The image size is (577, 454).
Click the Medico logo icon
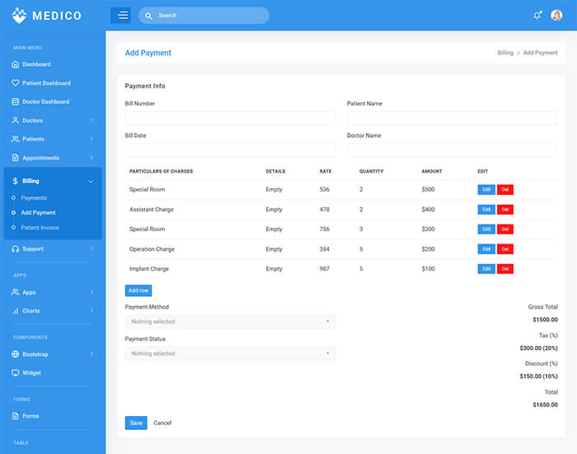click(x=18, y=15)
